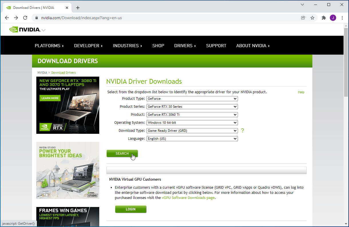This screenshot has height=227, width=349.
Task: Follow the vGPU Software Downloads page link
Action: click(x=188, y=198)
